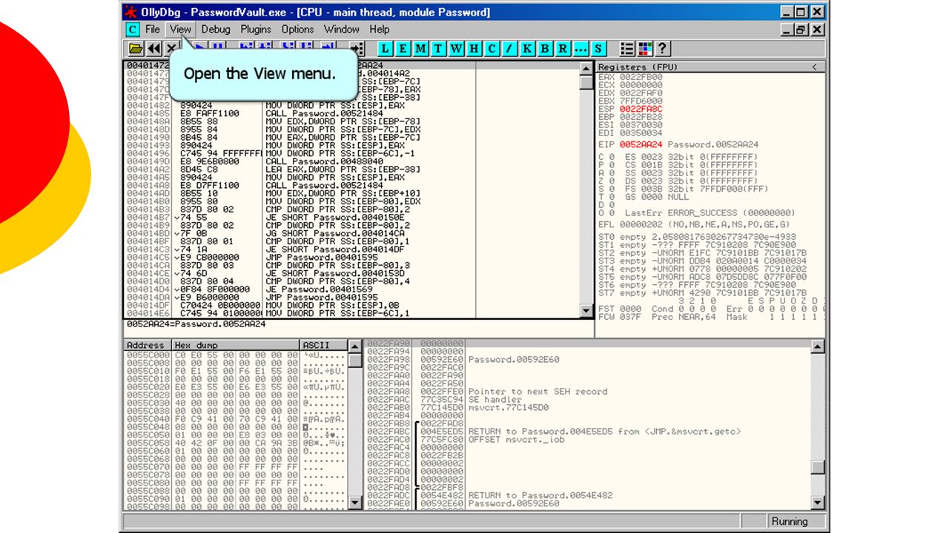Click the ASCII column header
Image resolution: width=949 pixels, height=533 pixels.
point(323,345)
